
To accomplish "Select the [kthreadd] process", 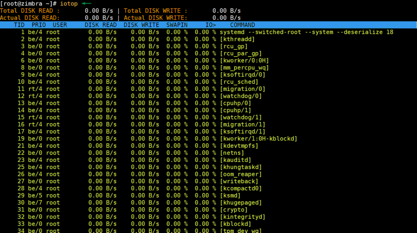I will click(x=237, y=39).
